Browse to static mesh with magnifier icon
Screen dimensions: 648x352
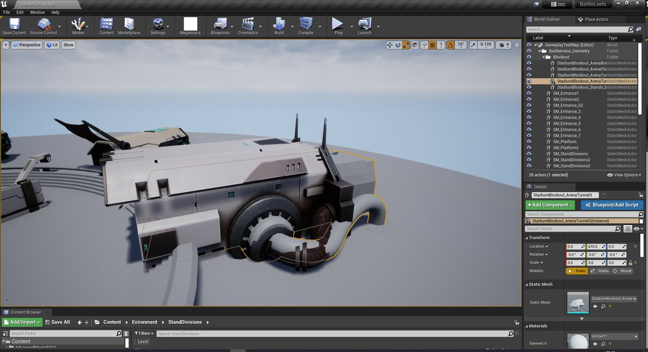tap(603, 306)
